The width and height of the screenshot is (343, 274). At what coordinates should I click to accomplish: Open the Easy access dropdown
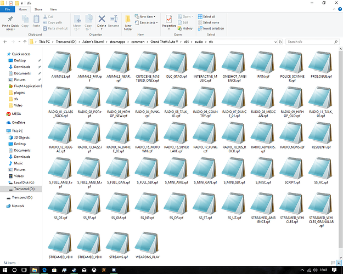(x=147, y=22)
